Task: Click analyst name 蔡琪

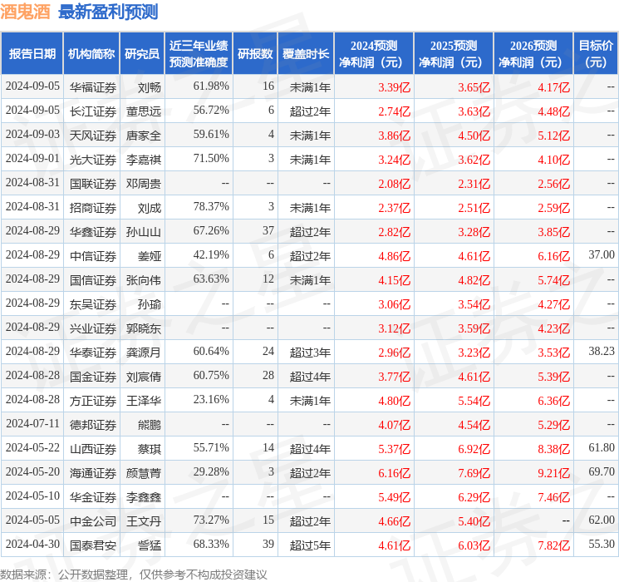Action: pos(150,449)
